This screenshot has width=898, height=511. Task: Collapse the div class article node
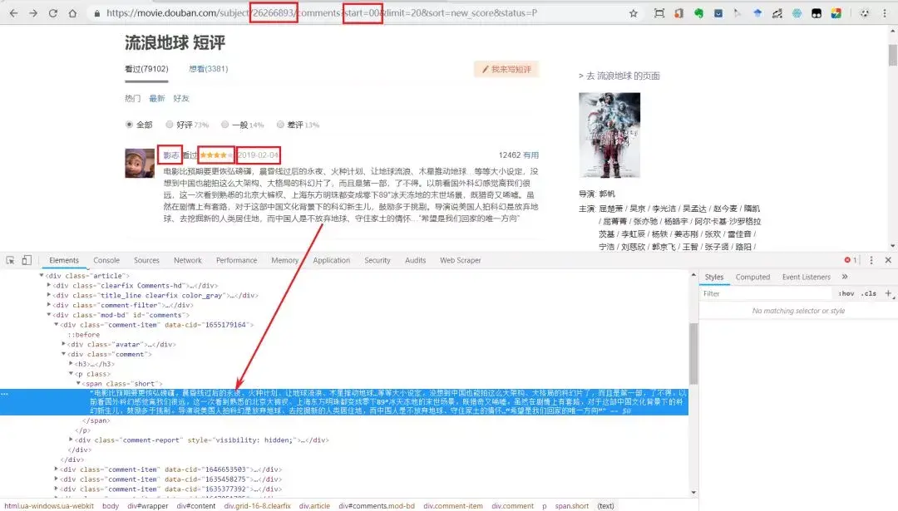pos(42,275)
